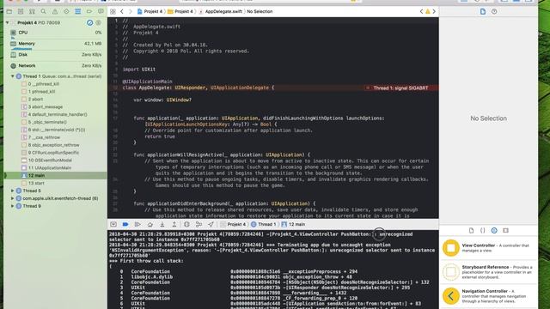Open the Report navigator speech bubble
Image resolution: width=550 pixels, height=309 pixels.
coord(101,11)
